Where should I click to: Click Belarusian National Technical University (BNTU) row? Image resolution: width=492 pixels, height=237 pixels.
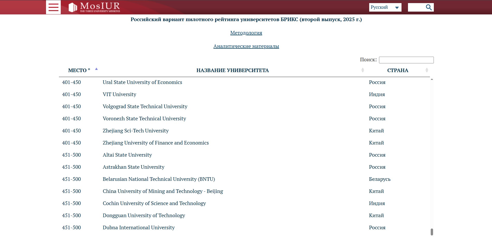(x=159, y=179)
